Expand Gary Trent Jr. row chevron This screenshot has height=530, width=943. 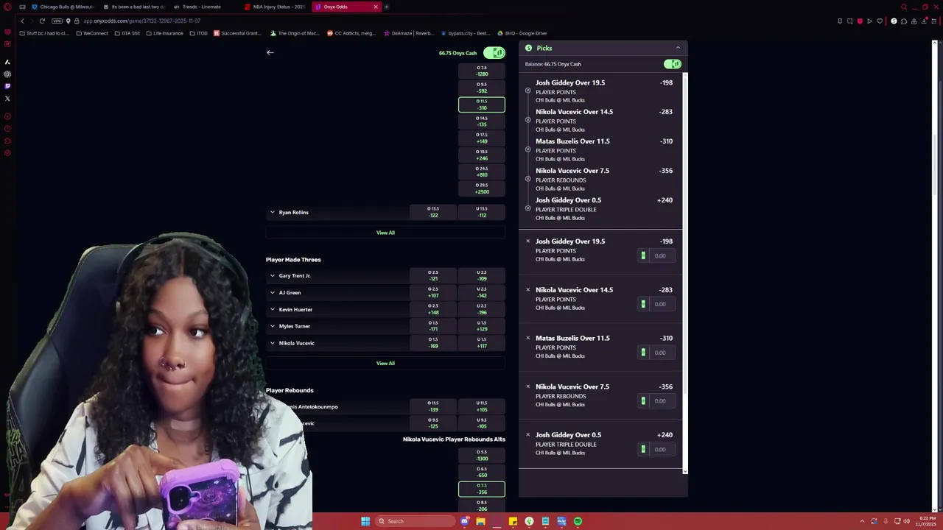[x=272, y=275]
